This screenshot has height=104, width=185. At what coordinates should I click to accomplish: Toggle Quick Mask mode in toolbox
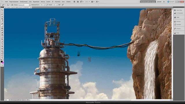click(2, 65)
